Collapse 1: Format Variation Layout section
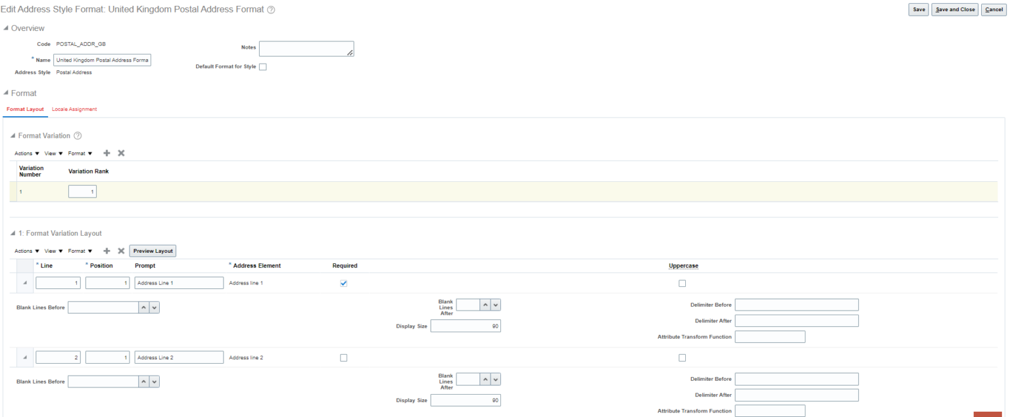Viewport: 1010px width, 417px height. click(x=13, y=233)
